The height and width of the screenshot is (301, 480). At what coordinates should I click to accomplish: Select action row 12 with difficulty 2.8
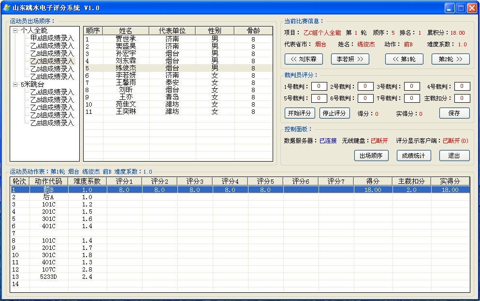240,270
